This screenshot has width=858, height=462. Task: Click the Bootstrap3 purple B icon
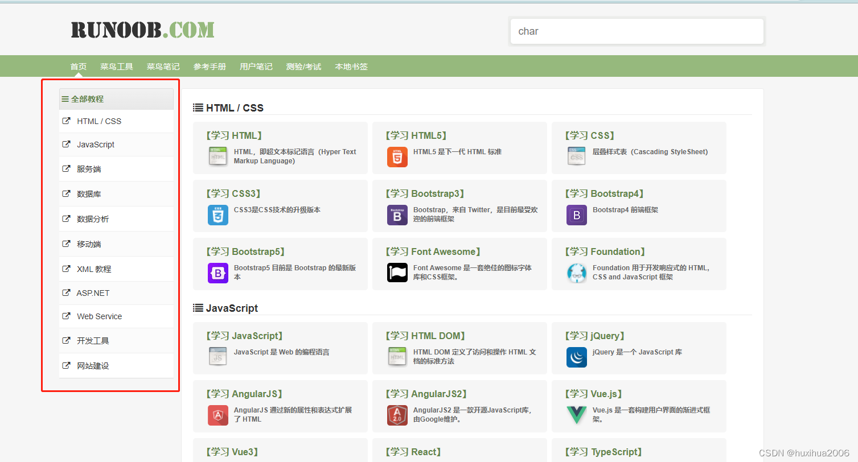click(397, 215)
